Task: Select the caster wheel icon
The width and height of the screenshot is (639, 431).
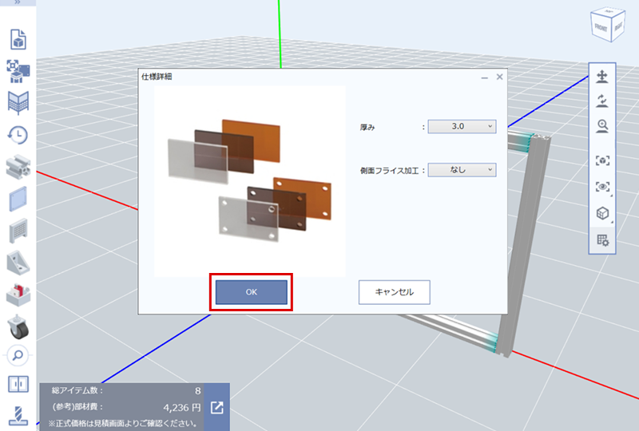Action: point(18,326)
